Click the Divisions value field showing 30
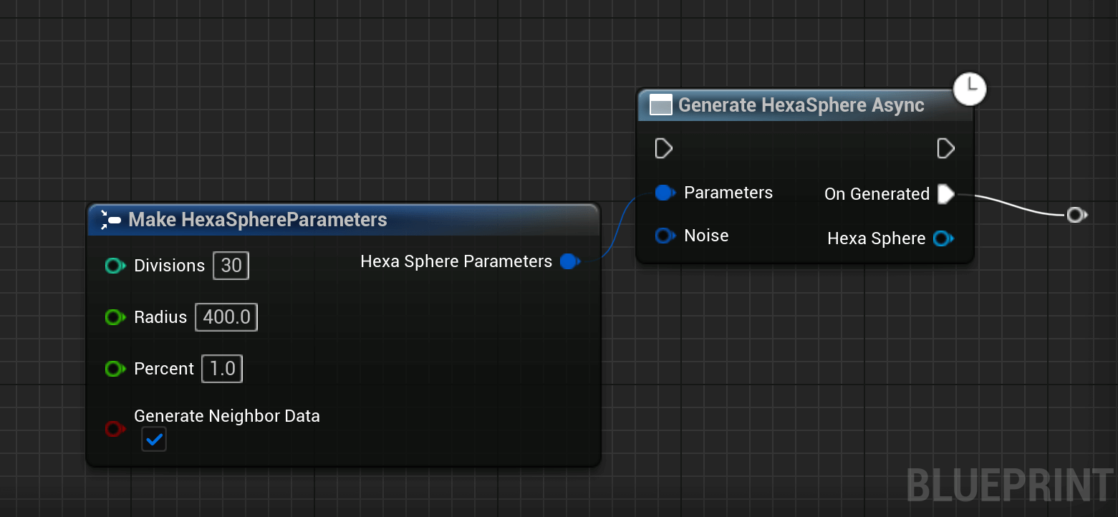The height and width of the screenshot is (517, 1118). click(x=231, y=266)
